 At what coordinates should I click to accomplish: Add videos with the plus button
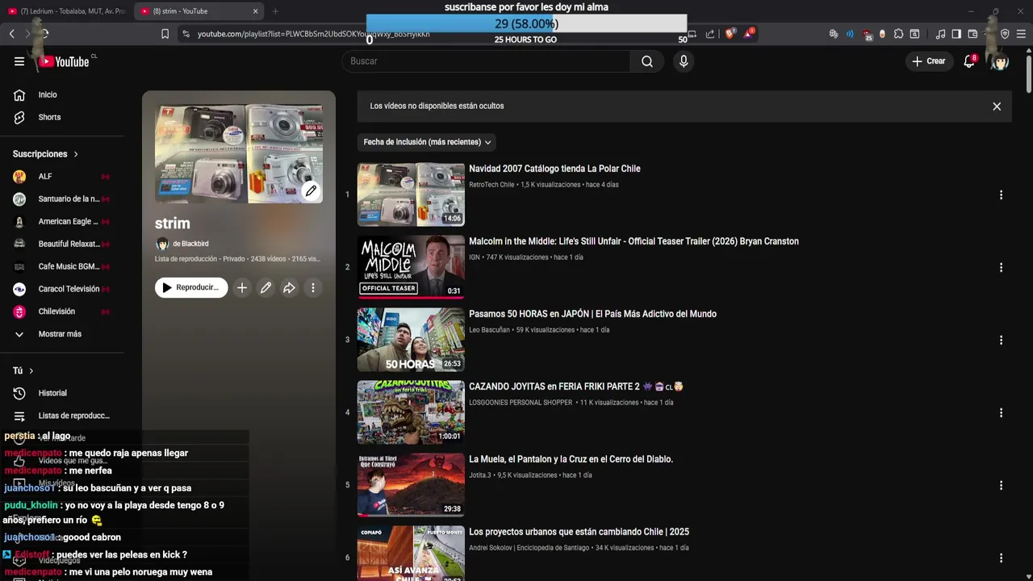[241, 287]
